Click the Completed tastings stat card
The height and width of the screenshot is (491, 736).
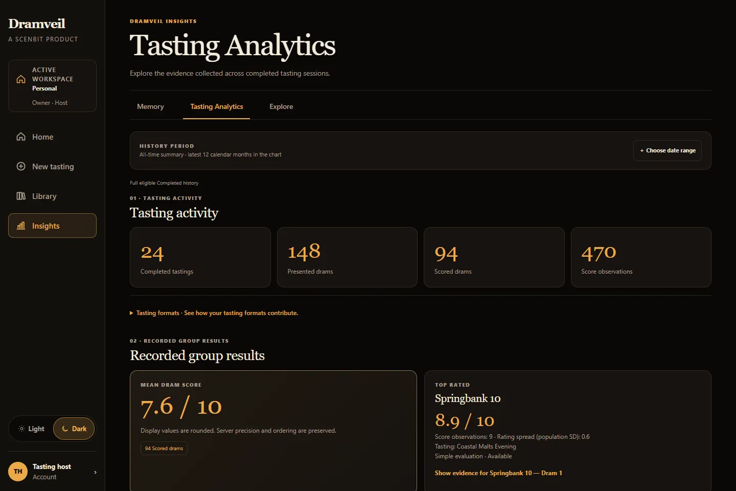tap(200, 257)
